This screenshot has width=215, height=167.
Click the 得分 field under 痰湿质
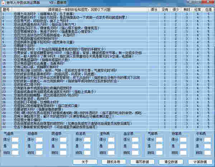(87, 140)
